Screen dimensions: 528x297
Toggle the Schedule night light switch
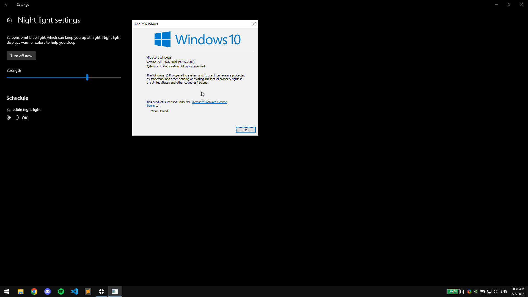click(x=13, y=118)
